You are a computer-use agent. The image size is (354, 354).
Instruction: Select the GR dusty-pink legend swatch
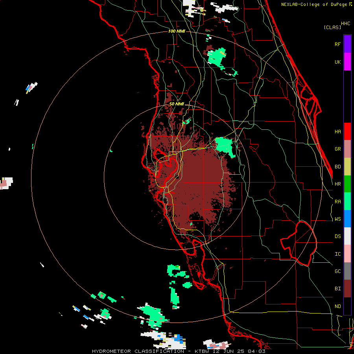(347, 149)
